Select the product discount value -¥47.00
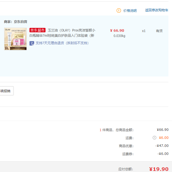 162,145
